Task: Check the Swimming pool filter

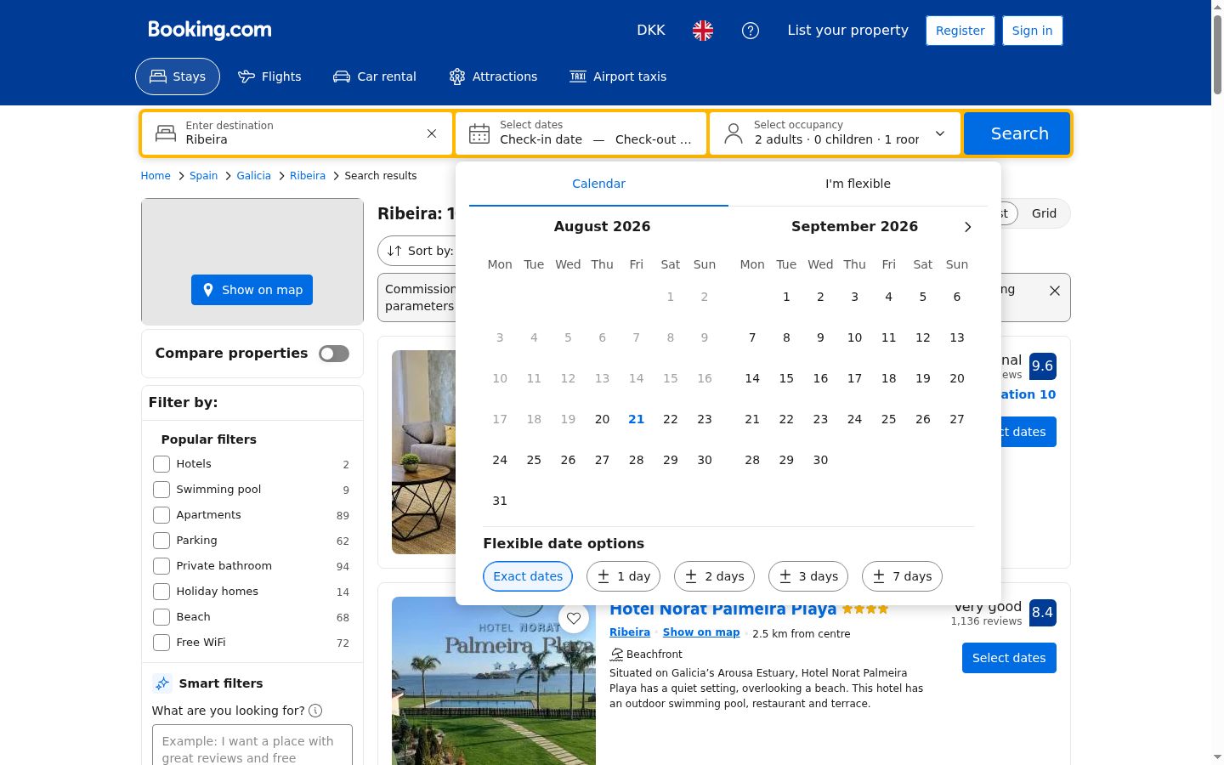Action: (161, 490)
